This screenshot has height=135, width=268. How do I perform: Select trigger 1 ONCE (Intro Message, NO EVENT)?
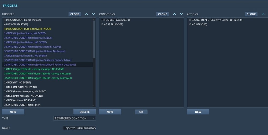[x=47, y=96]
